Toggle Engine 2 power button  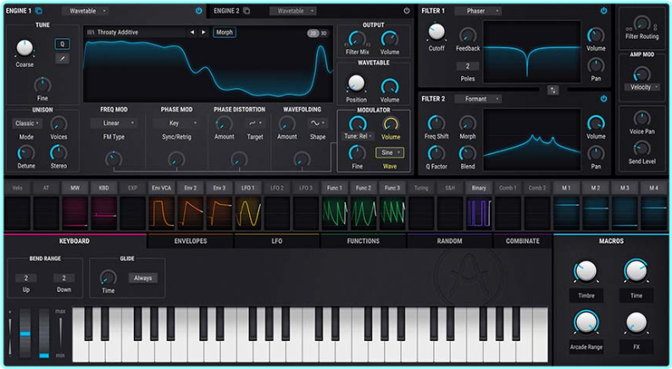pyautogui.click(x=406, y=11)
